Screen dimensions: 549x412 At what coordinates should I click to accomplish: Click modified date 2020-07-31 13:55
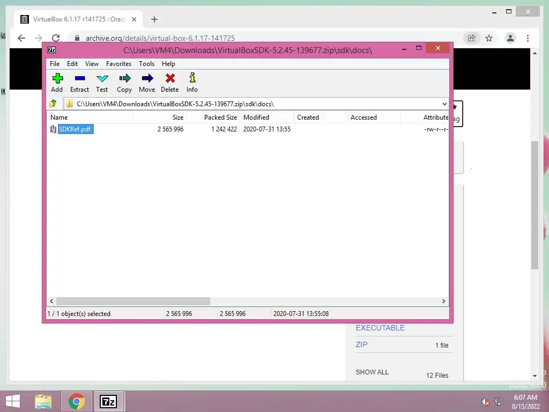(267, 129)
